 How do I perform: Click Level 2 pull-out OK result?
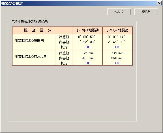tap(117, 63)
